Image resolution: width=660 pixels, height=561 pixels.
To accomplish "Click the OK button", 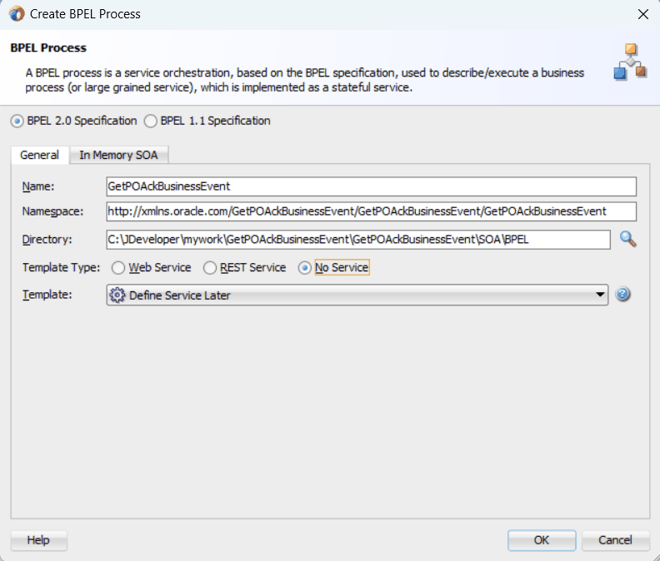I will coord(542,540).
